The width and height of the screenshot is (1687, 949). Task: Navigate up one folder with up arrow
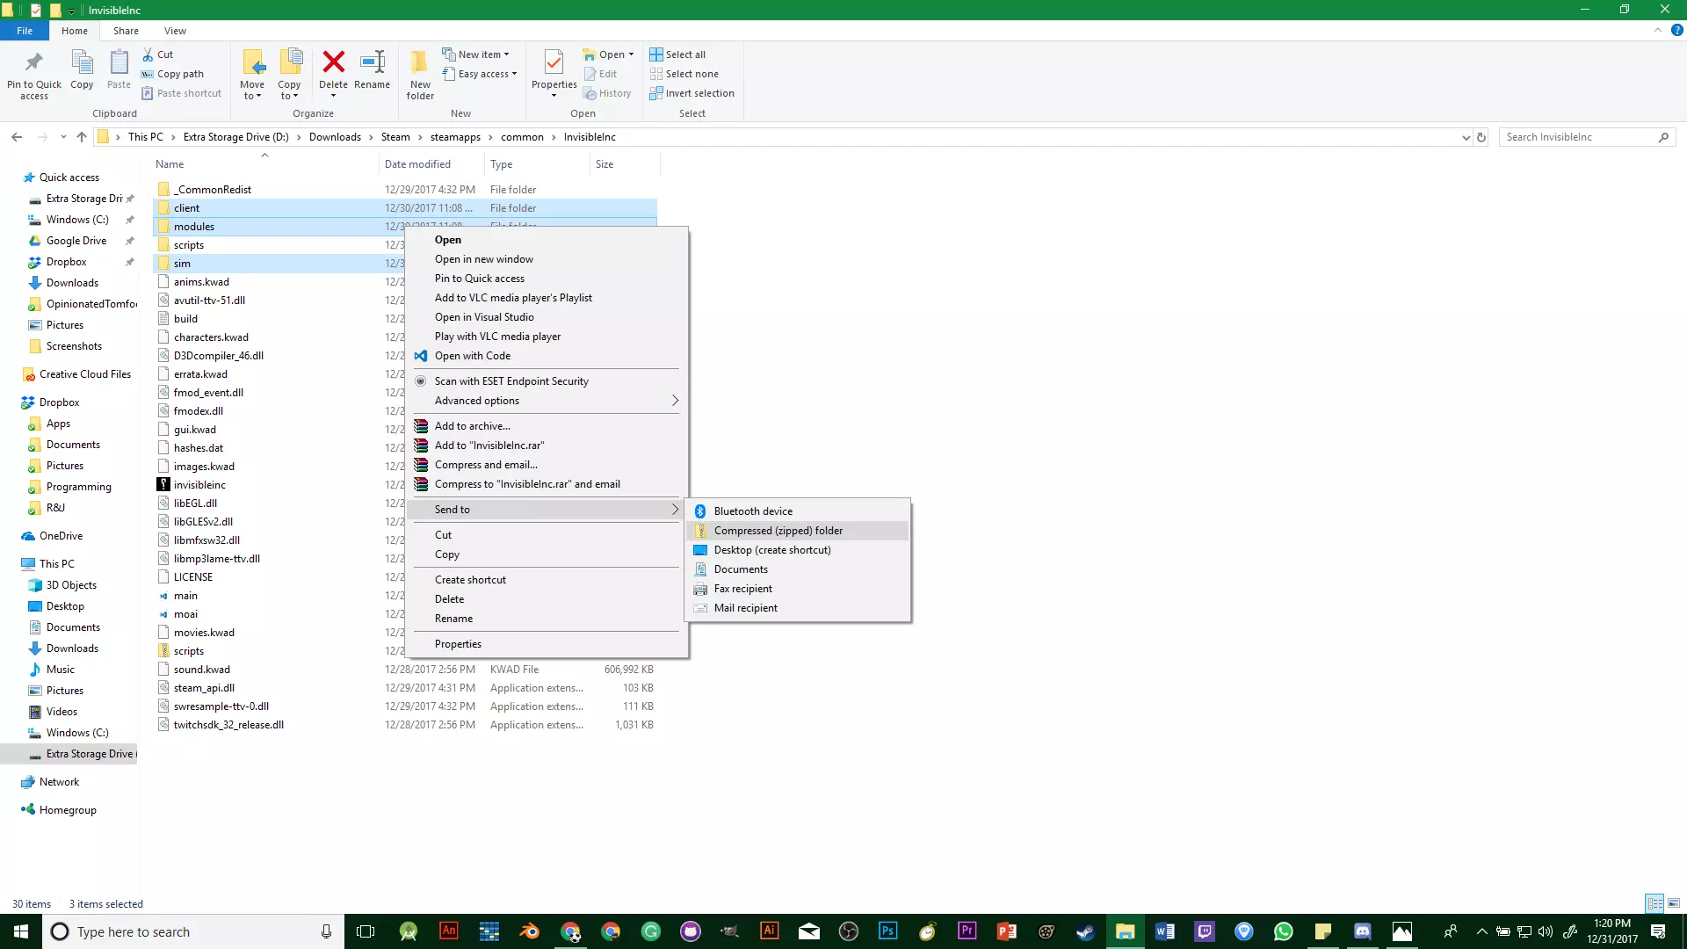pyautogui.click(x=82, y=137)
